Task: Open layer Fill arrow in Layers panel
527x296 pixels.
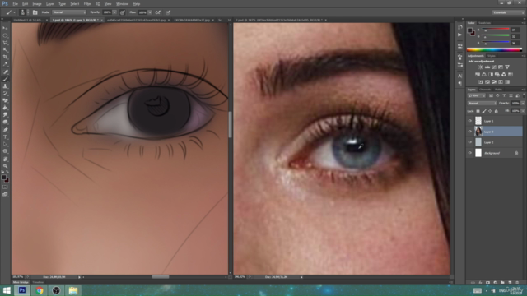Action: tap(523, 111)
